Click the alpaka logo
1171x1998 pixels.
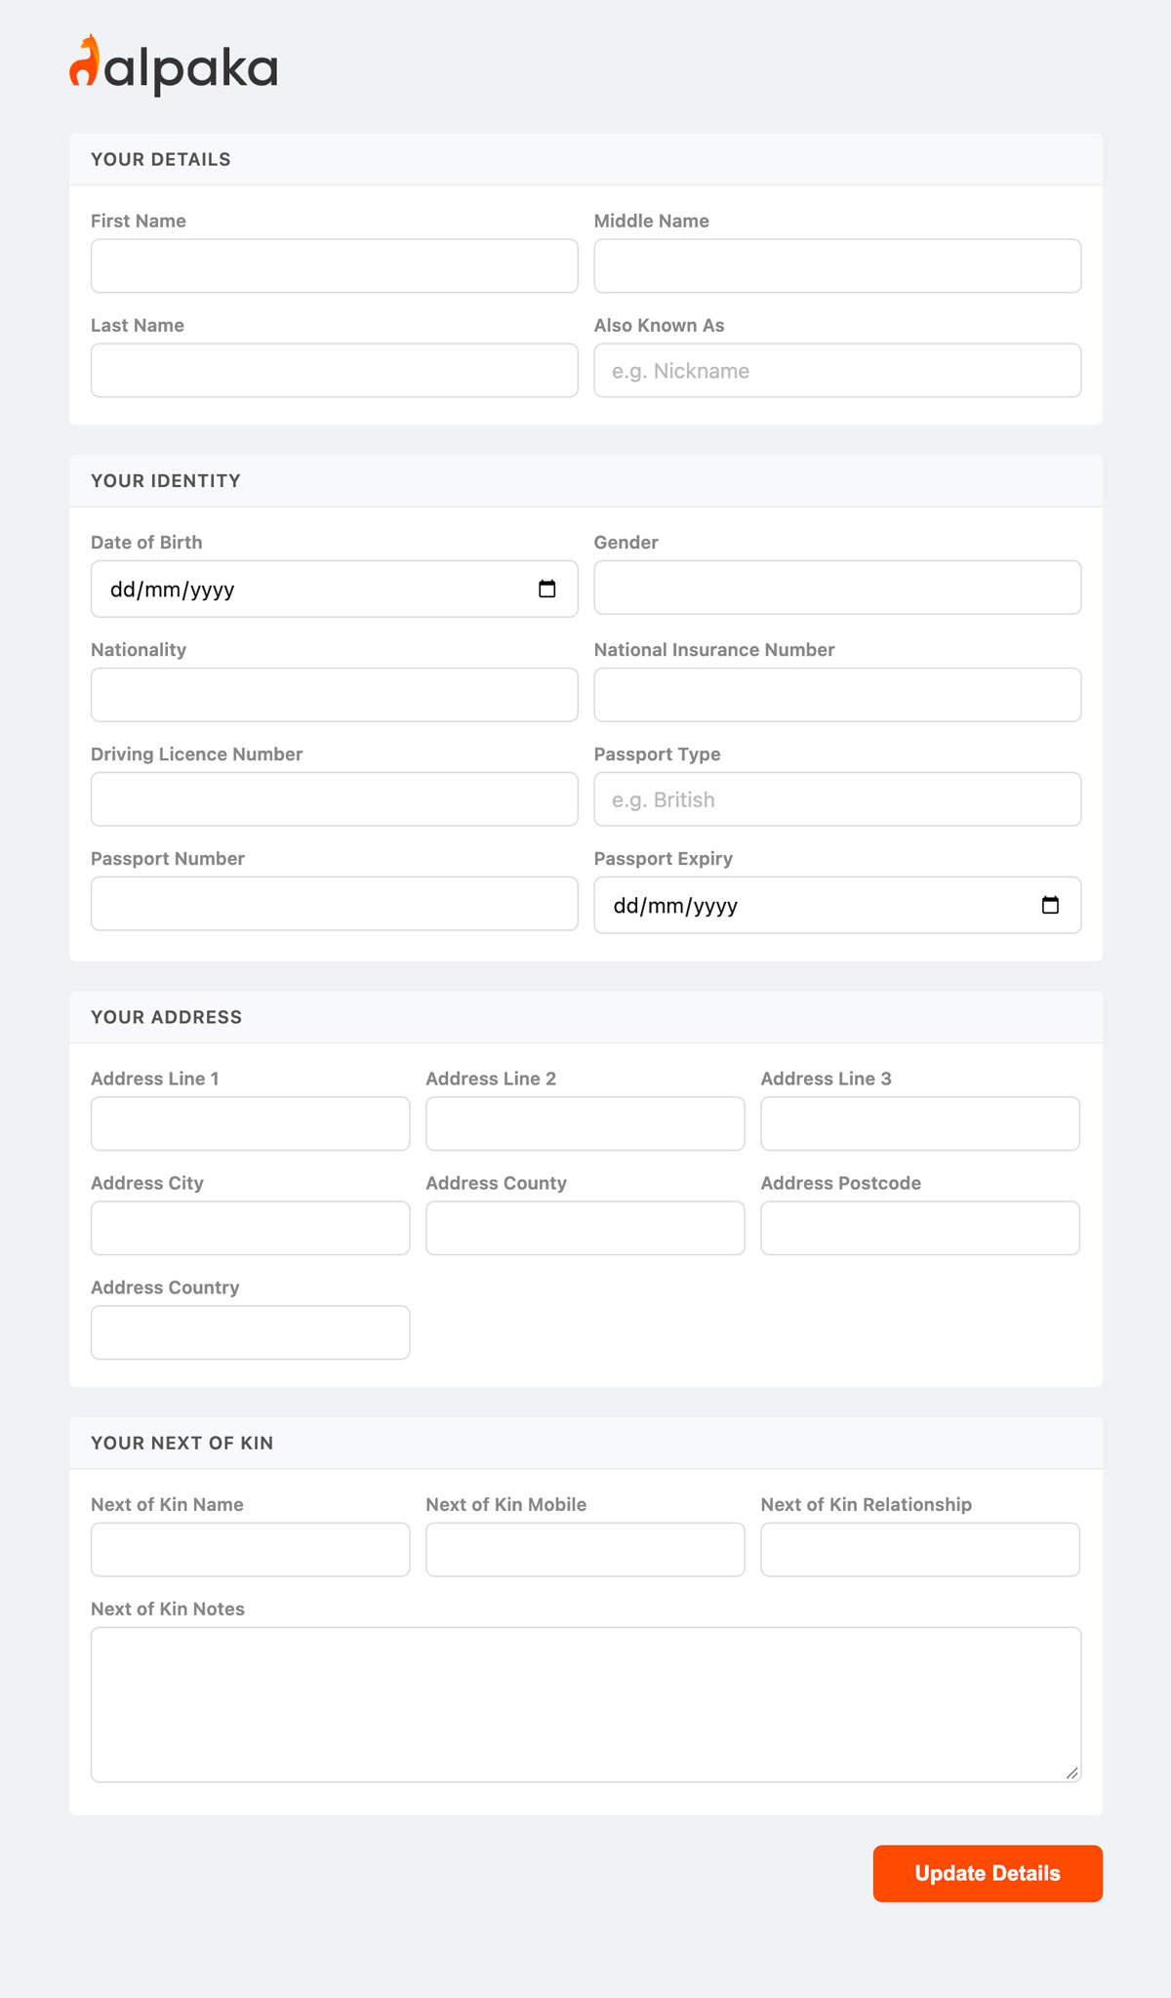[174, 65]
